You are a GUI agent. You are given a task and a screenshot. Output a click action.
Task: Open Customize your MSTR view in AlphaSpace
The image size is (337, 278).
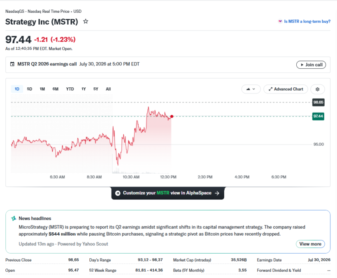point(167,193)
